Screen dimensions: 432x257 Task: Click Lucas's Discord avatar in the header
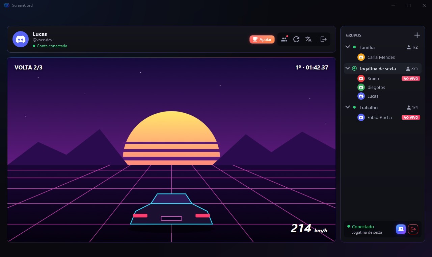(21, 39)
